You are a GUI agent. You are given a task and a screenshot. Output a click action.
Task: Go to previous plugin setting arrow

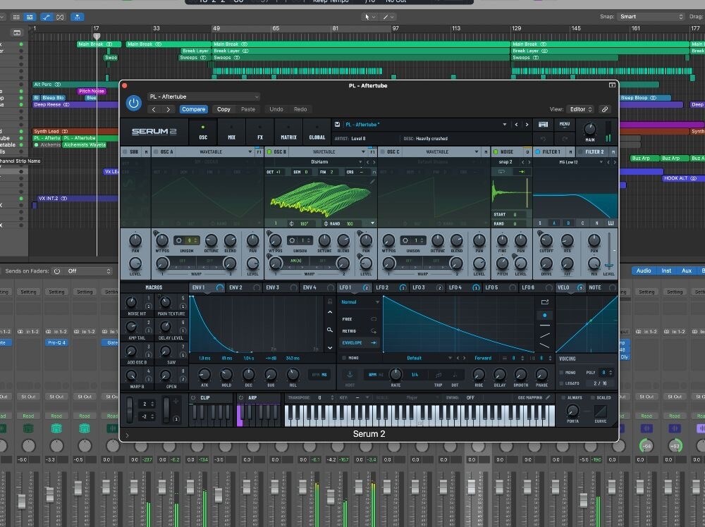coord(154,109)
